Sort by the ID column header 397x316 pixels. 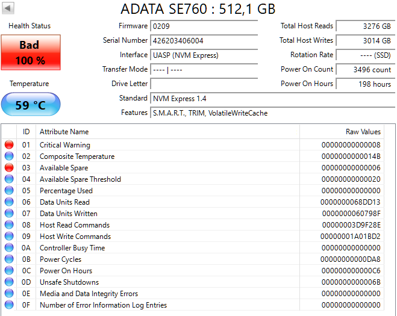click(26, 132)
